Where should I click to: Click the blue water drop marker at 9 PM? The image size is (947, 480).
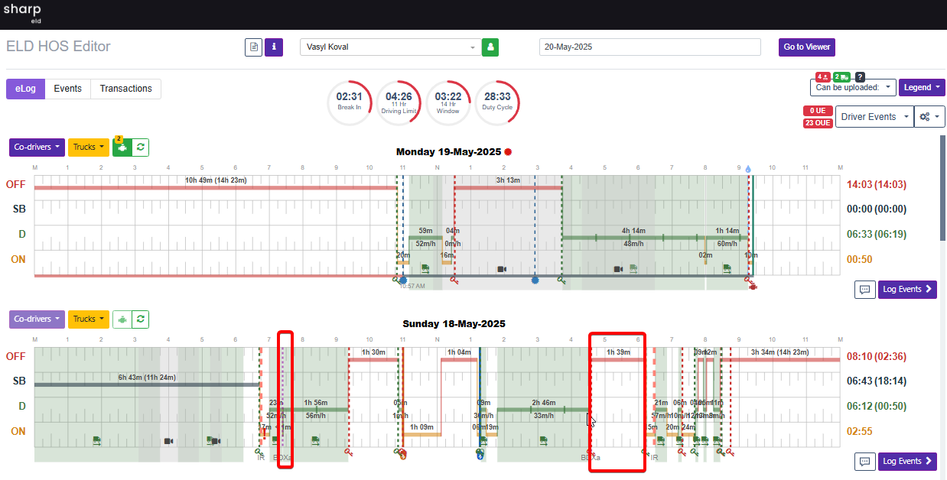tap(748, 168)
